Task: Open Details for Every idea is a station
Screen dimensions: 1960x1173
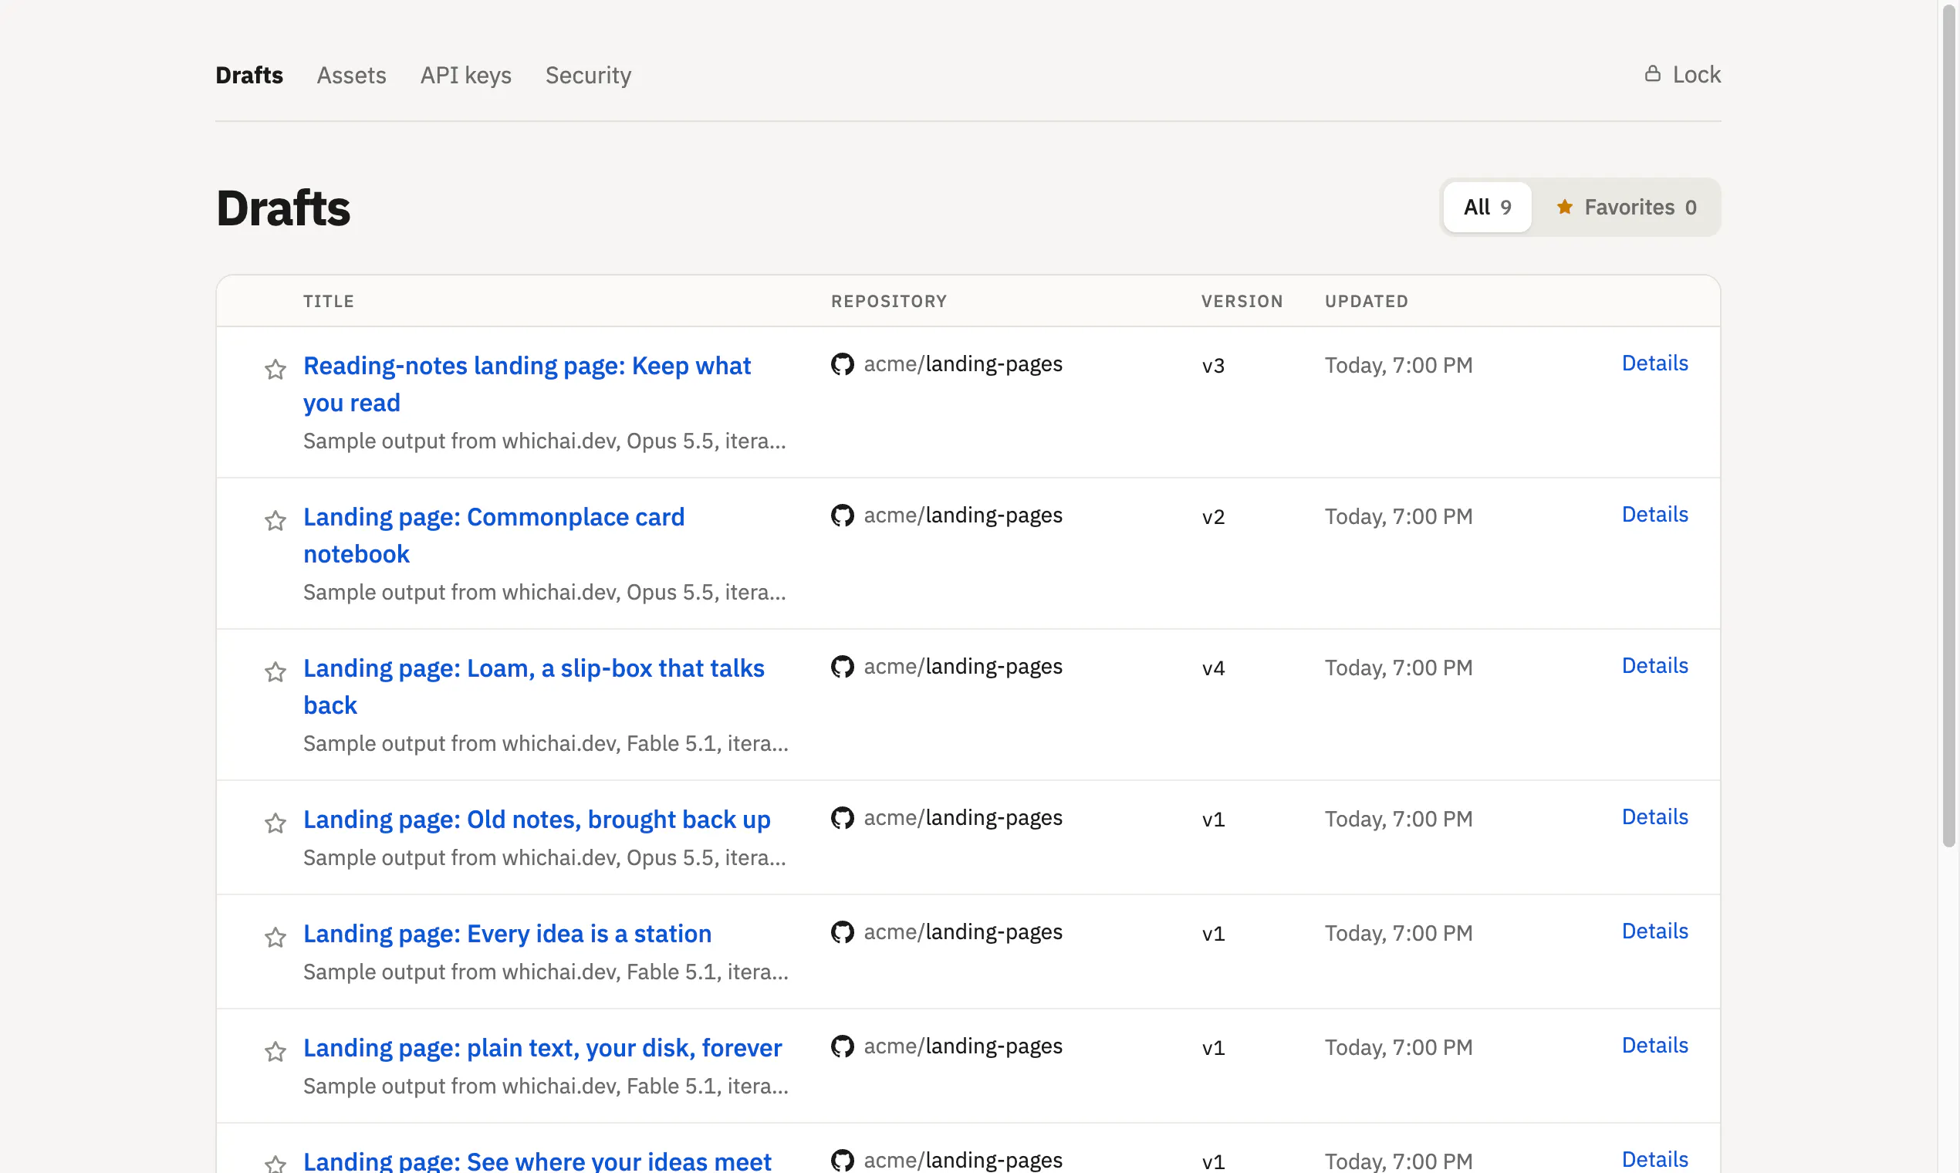Action: point(1655,931)
